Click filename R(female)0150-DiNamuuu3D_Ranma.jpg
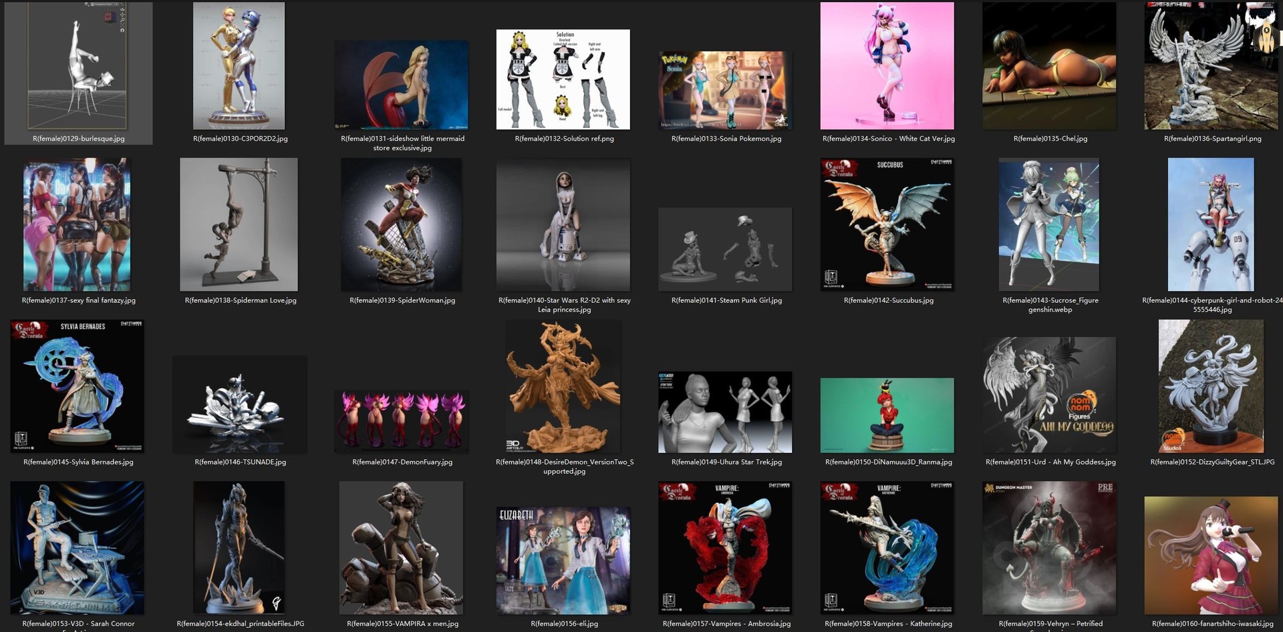 tap(889, 462)
